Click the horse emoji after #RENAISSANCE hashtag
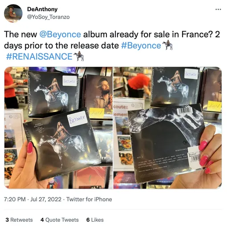The image size is (227, 228). coord(79,56)
